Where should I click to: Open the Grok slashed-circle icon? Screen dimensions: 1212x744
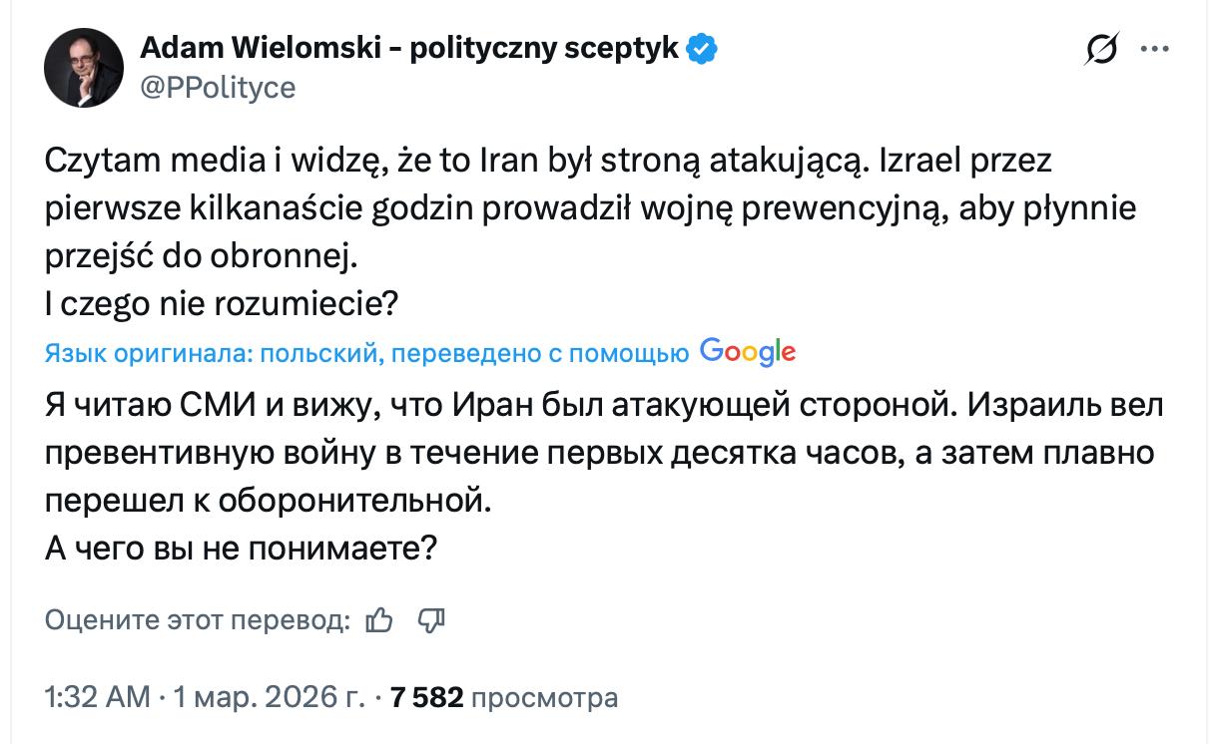click(x=1102, y=50)
